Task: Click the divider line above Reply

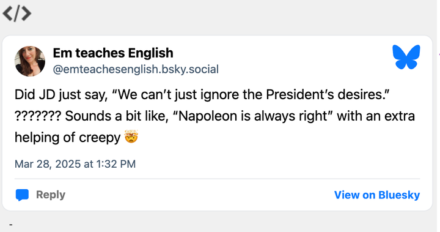Action: (217, 179)
